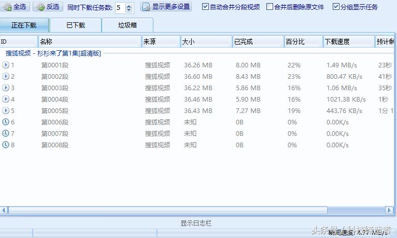Click the horizontal scrollbar left arrow
The height and width of the screenshot is (238, 397).
[x=4, y=210]
